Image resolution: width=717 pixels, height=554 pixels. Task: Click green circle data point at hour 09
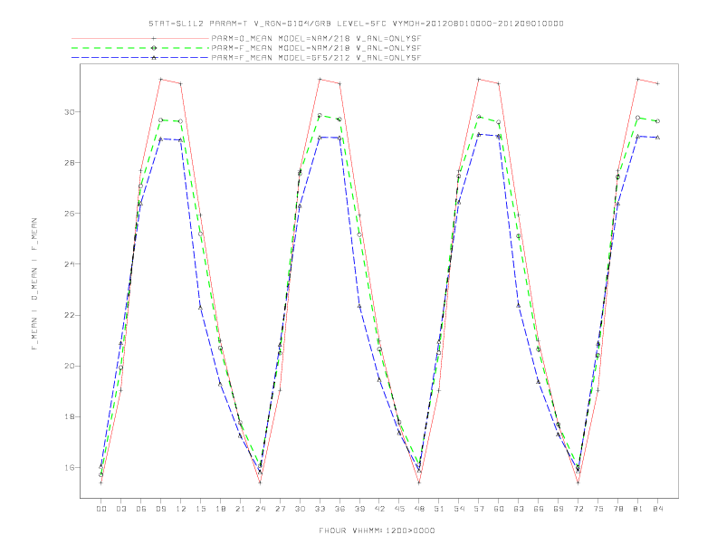pos(160,120)
